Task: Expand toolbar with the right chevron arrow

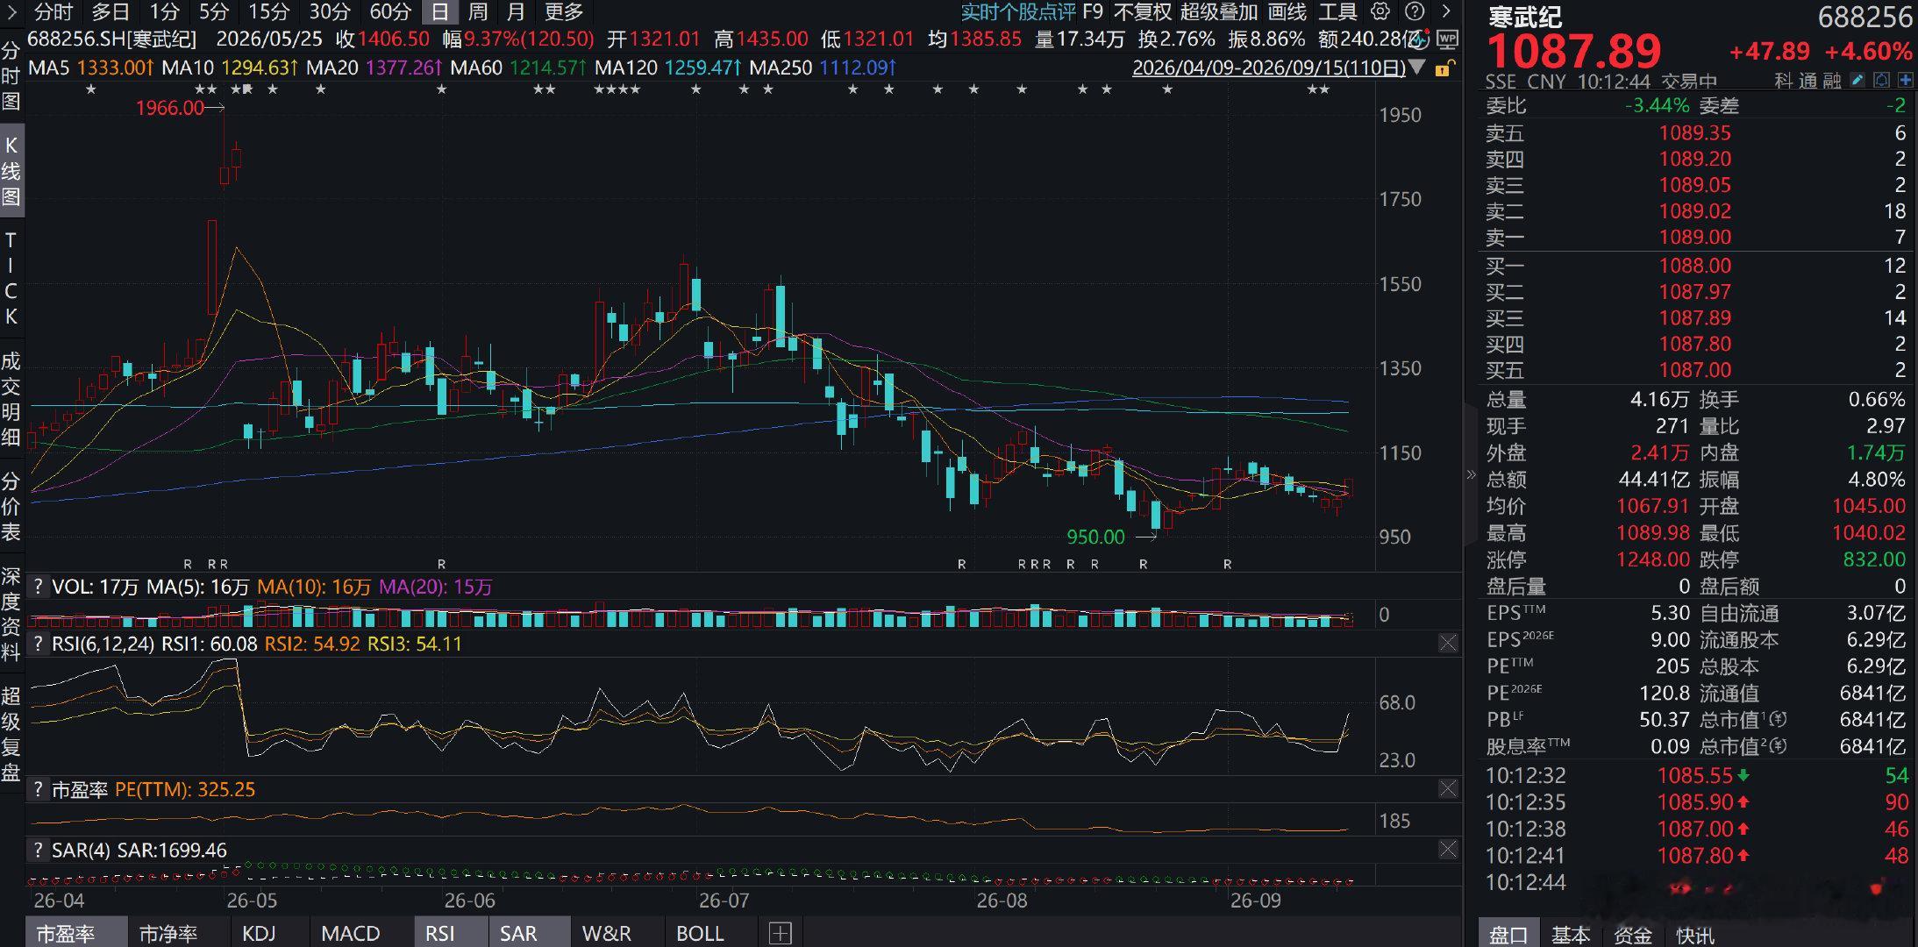Action: 1447,11
